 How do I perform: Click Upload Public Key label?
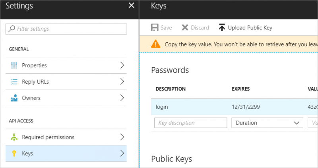click(x=250, y=27)
